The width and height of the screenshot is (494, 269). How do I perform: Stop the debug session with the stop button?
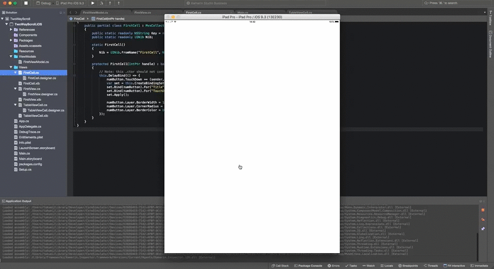(x=26, y=3)
